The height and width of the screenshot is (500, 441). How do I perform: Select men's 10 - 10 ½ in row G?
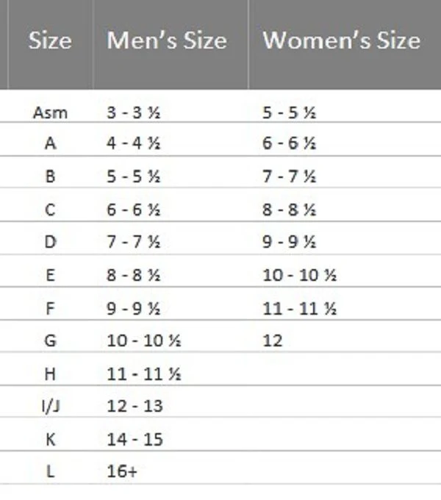tap(143, 341)
